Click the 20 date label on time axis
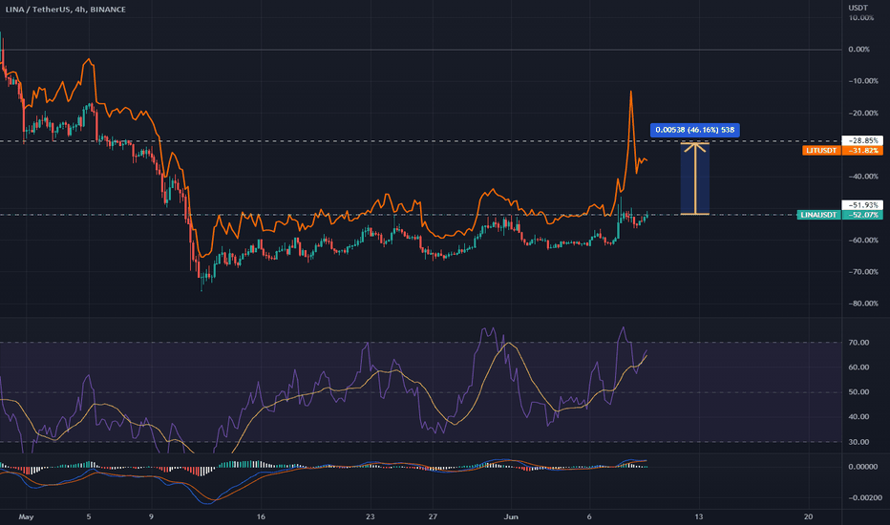 (808, 517)
